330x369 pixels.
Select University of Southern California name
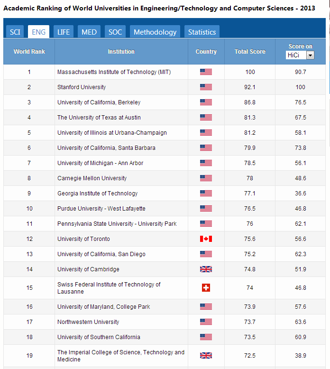(x=99, y=337)
